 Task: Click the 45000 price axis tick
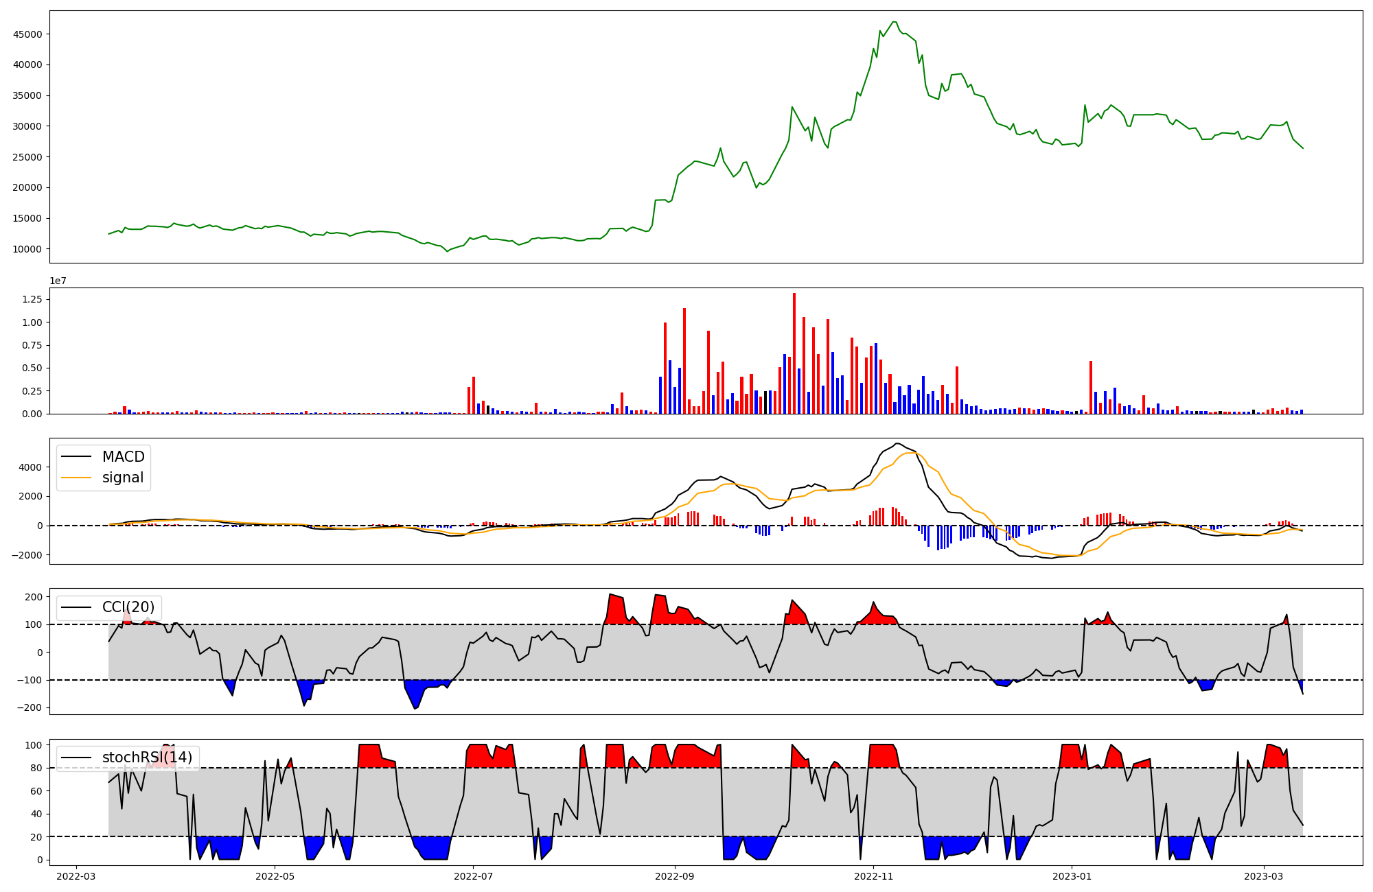28,34
